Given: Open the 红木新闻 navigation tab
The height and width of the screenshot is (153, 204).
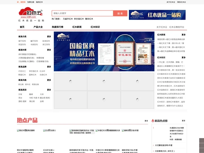Looking at the screenshot, I should coord(77,27).
